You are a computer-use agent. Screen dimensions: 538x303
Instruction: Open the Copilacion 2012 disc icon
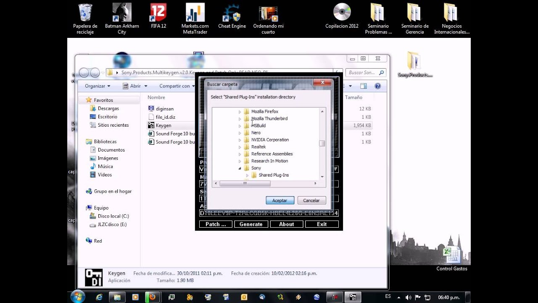pos(342,16)
